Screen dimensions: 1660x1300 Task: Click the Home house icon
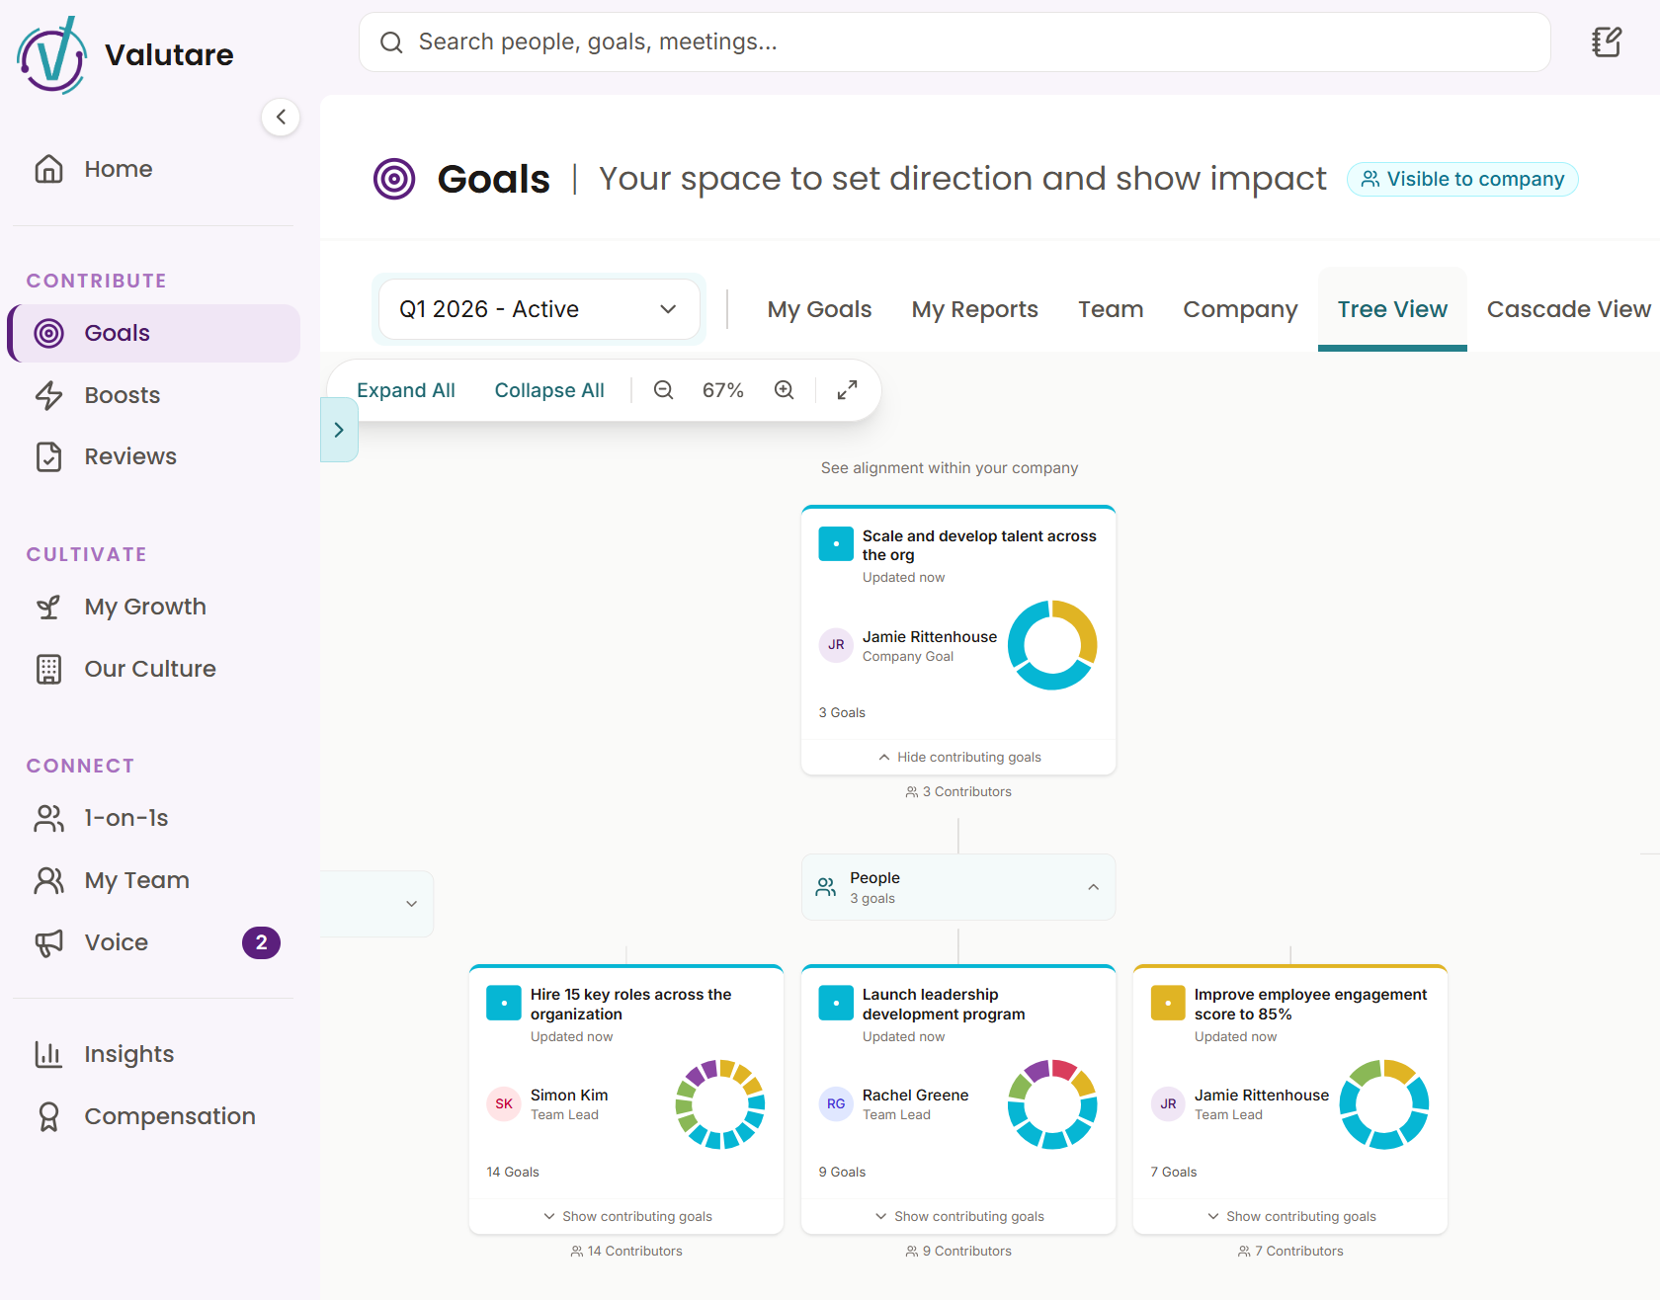click(x=48, y=169)
